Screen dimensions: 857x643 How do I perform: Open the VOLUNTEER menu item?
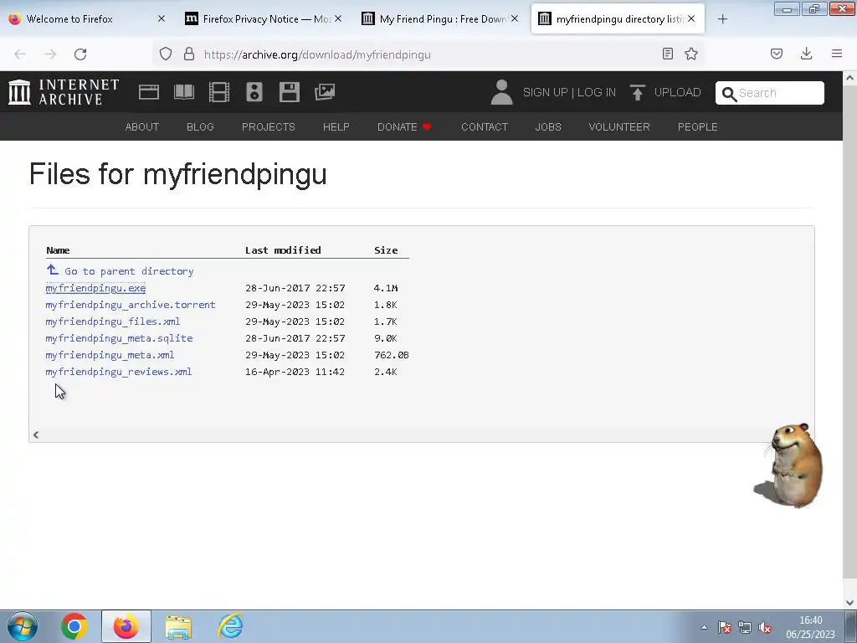(619, 127)
